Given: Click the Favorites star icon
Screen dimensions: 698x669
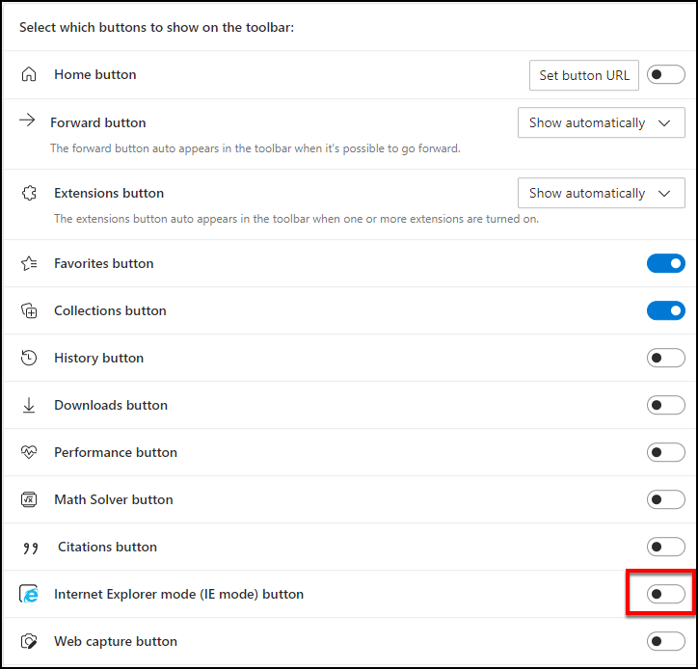Looking at the screenshot, I should (29, 263).
